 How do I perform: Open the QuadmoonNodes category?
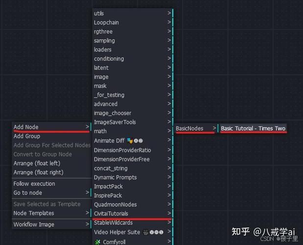click(x=133, y=205)
